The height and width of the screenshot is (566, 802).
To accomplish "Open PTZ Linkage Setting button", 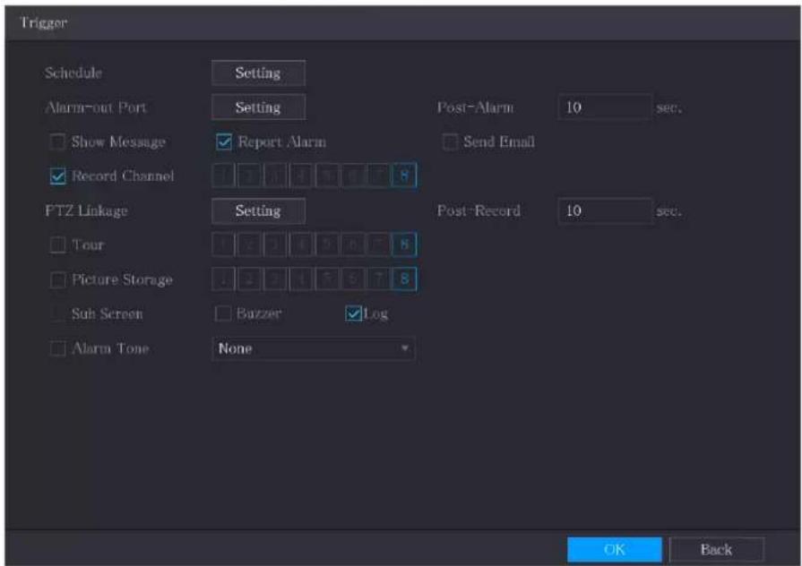I will pos(258,210).
